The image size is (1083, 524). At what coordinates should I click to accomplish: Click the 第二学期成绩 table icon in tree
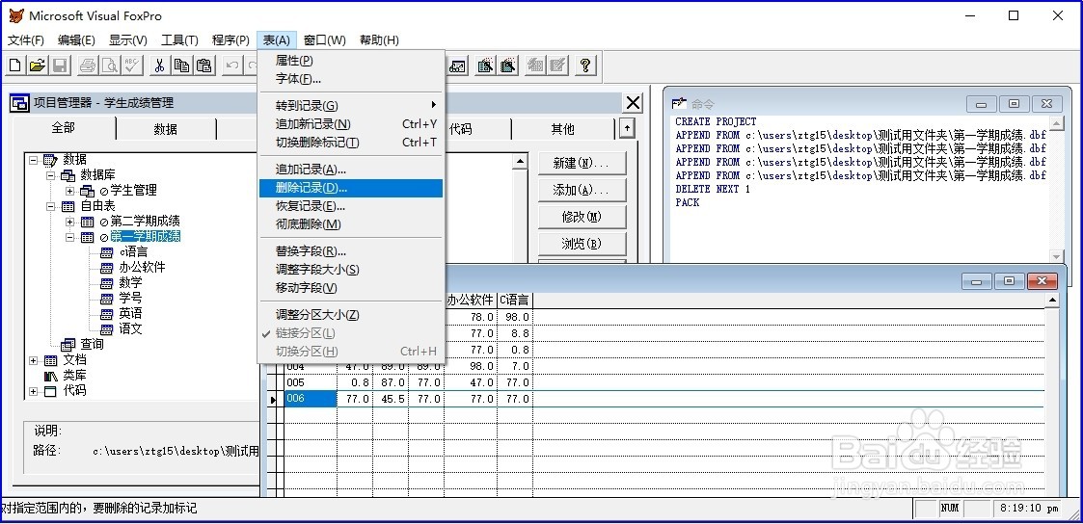(87, 222)
